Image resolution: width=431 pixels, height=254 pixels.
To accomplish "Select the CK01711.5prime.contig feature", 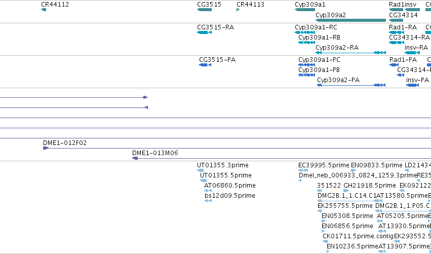I will click(325, 241).
